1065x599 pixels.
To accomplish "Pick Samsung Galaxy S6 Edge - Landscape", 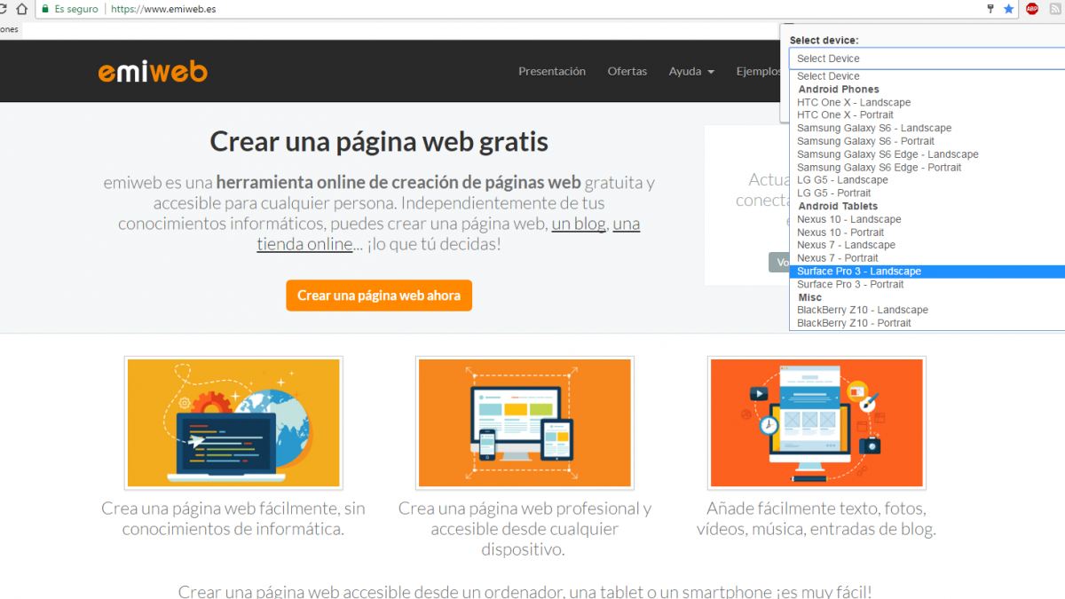I will [x=927, y=154].
